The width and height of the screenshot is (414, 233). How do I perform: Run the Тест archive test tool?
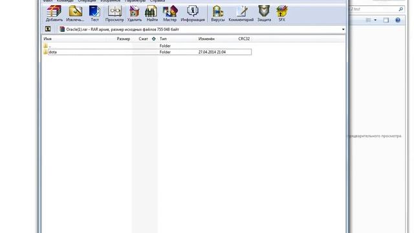(94, 14)
